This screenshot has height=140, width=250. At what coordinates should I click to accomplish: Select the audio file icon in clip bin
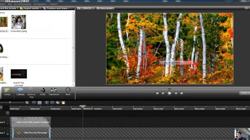(2, 48)
